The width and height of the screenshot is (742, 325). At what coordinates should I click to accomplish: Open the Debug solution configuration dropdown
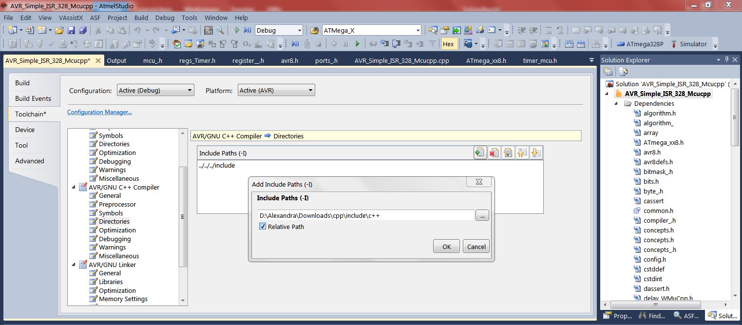279,30
